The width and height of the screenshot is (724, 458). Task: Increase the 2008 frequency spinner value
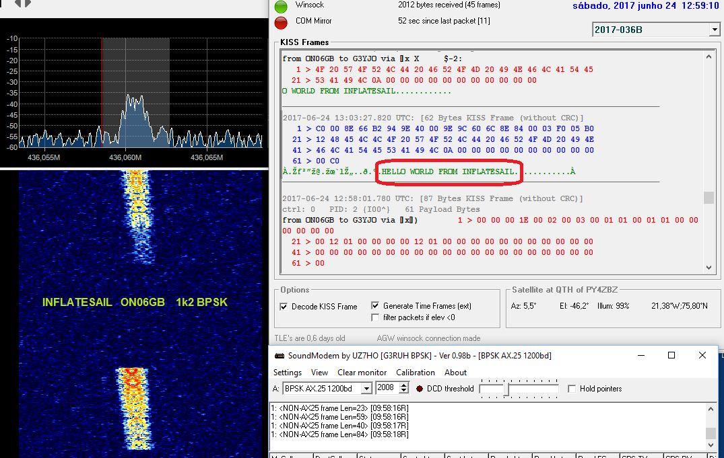tap(403, 385)
